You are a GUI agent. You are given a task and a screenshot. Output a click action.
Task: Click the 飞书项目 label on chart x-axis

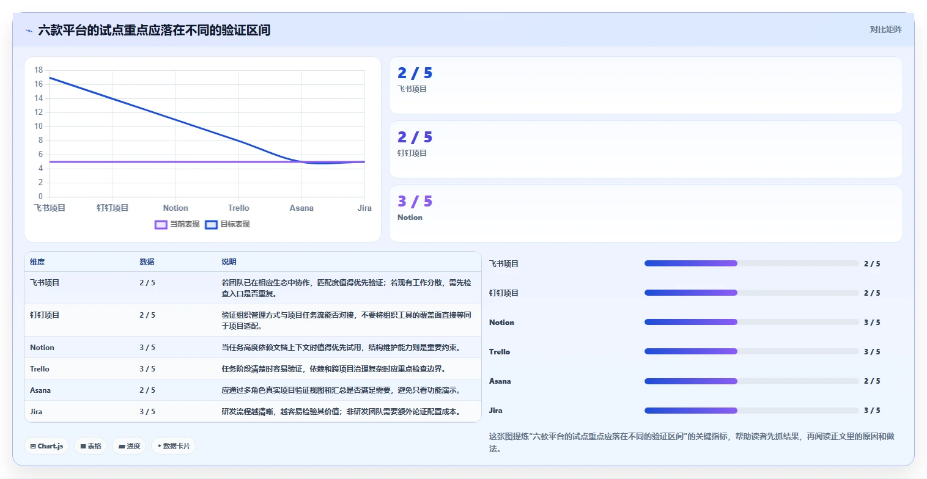pos(50,208)
